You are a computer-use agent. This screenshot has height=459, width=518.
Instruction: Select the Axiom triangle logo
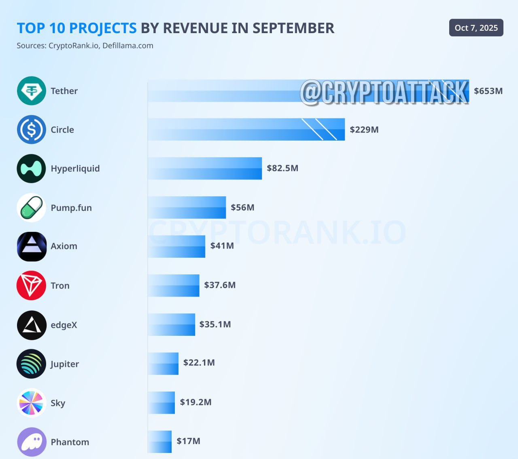(32, 246)
